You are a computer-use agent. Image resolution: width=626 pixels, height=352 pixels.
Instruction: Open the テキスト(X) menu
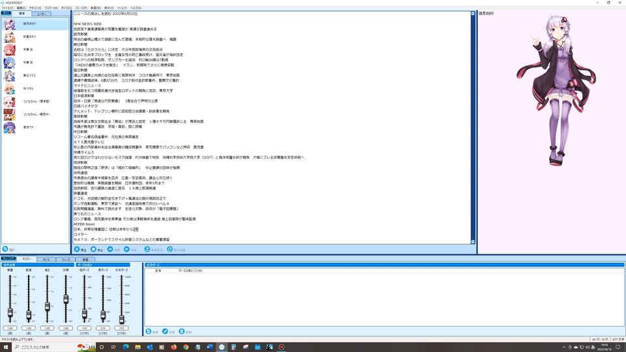point(35,8)
